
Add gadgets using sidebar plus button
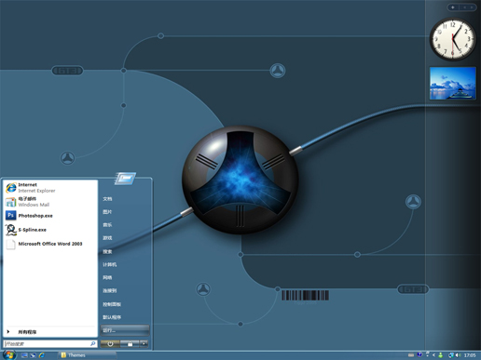point(453,7)
